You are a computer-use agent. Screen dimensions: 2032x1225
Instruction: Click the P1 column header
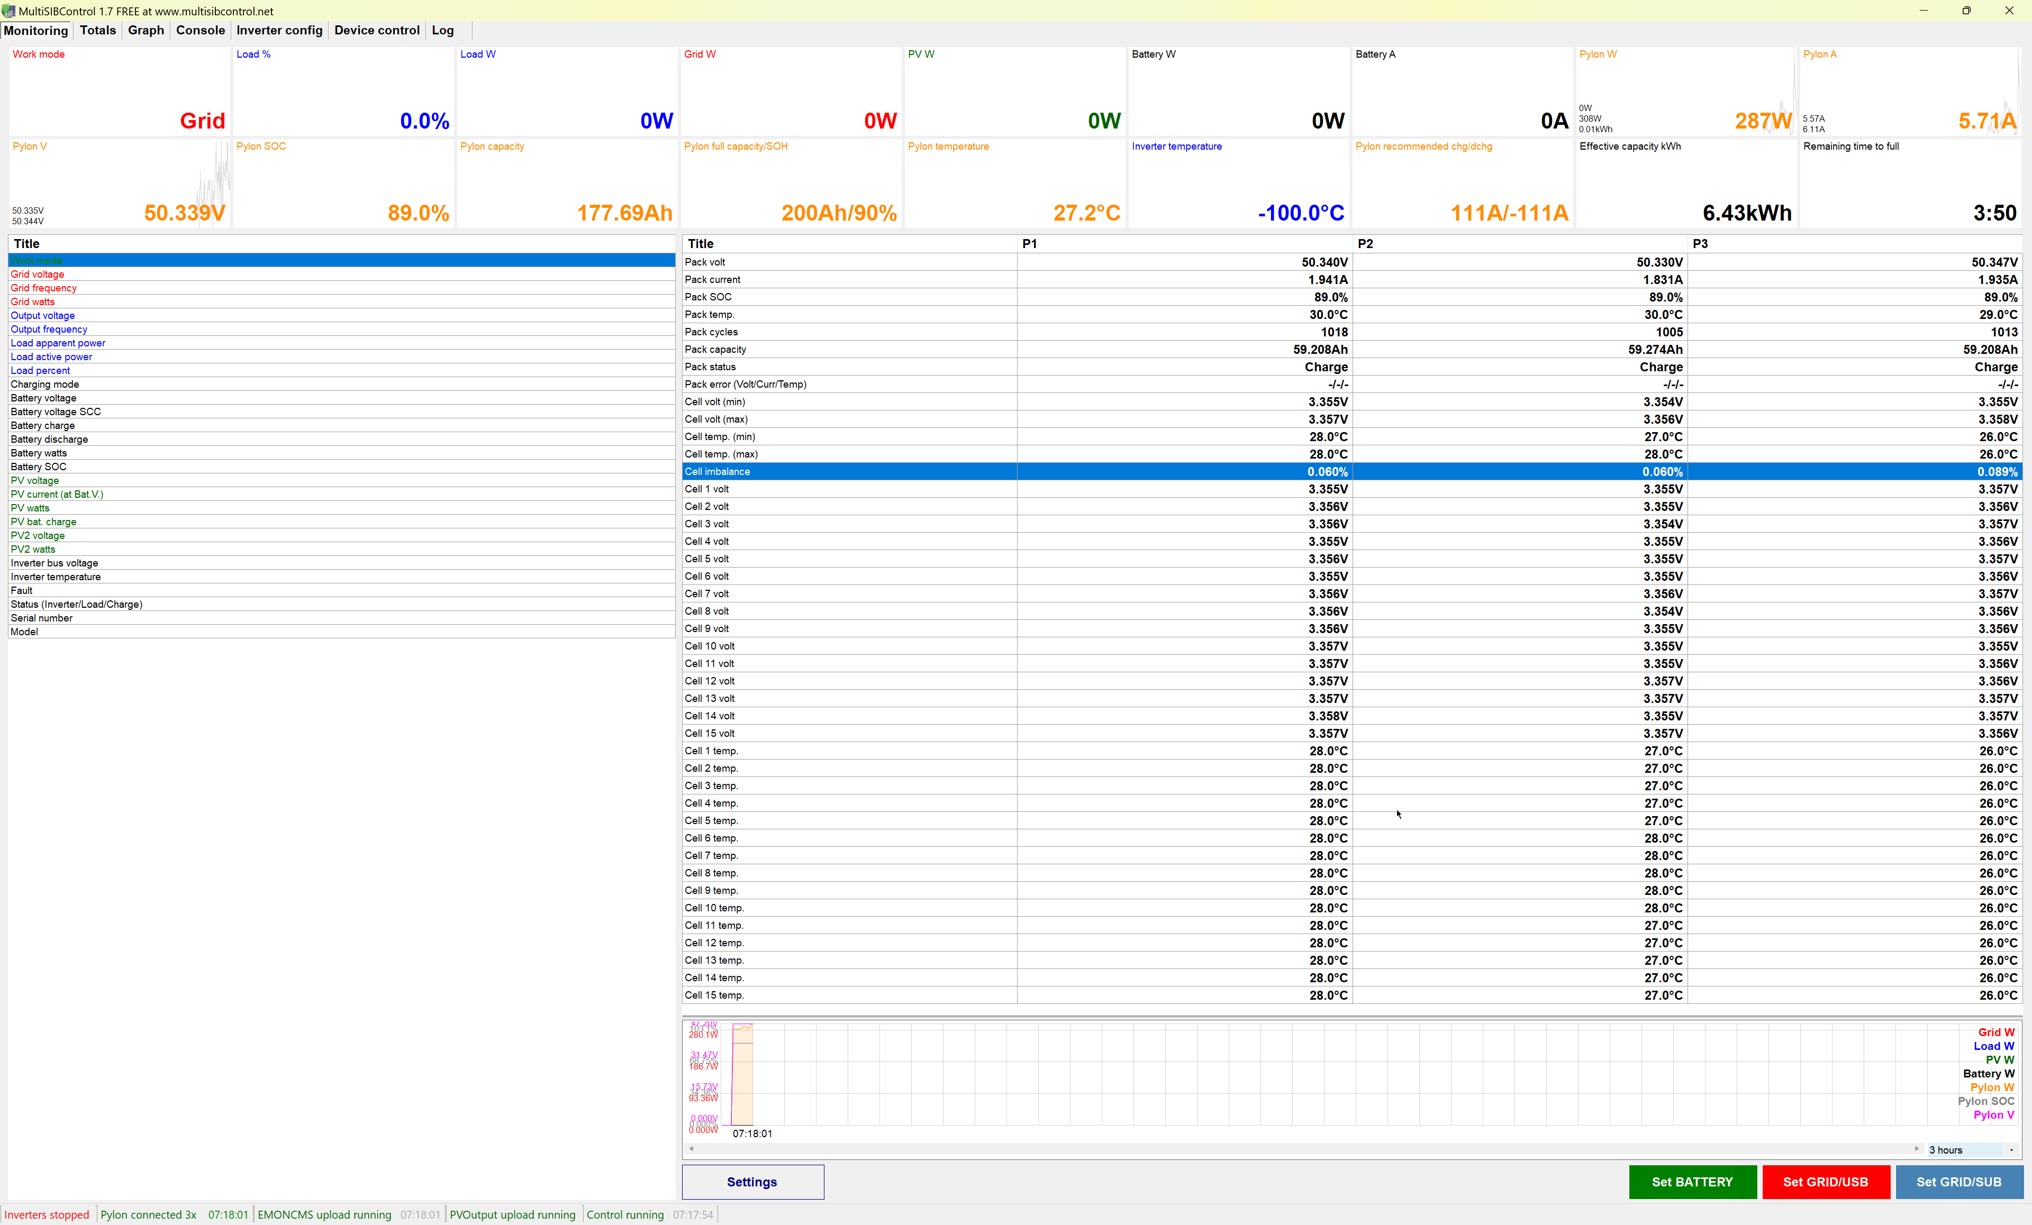(1185, 244)
